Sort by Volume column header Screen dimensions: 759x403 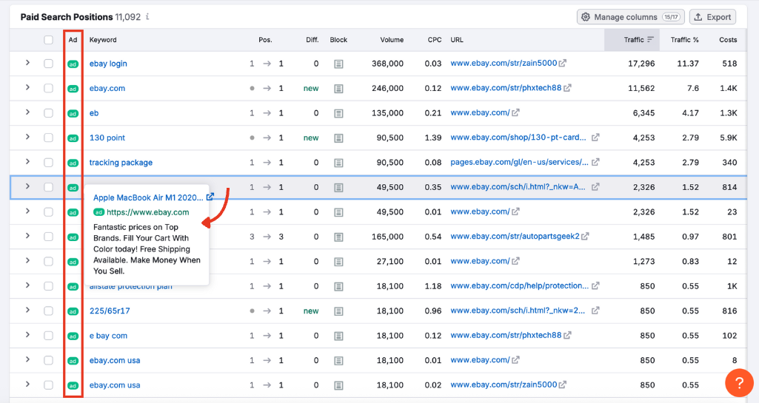pos(392,40)
